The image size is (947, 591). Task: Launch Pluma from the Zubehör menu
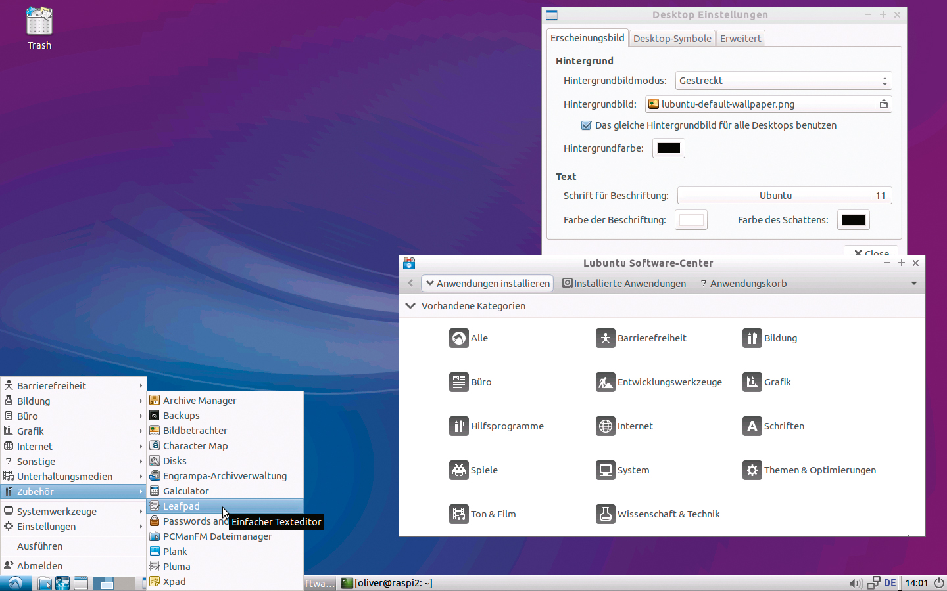pos(225,567)
